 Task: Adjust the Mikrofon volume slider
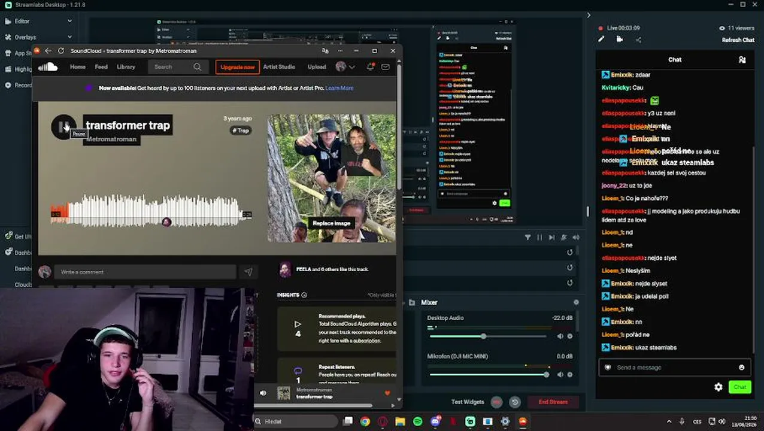click(488, 375)
